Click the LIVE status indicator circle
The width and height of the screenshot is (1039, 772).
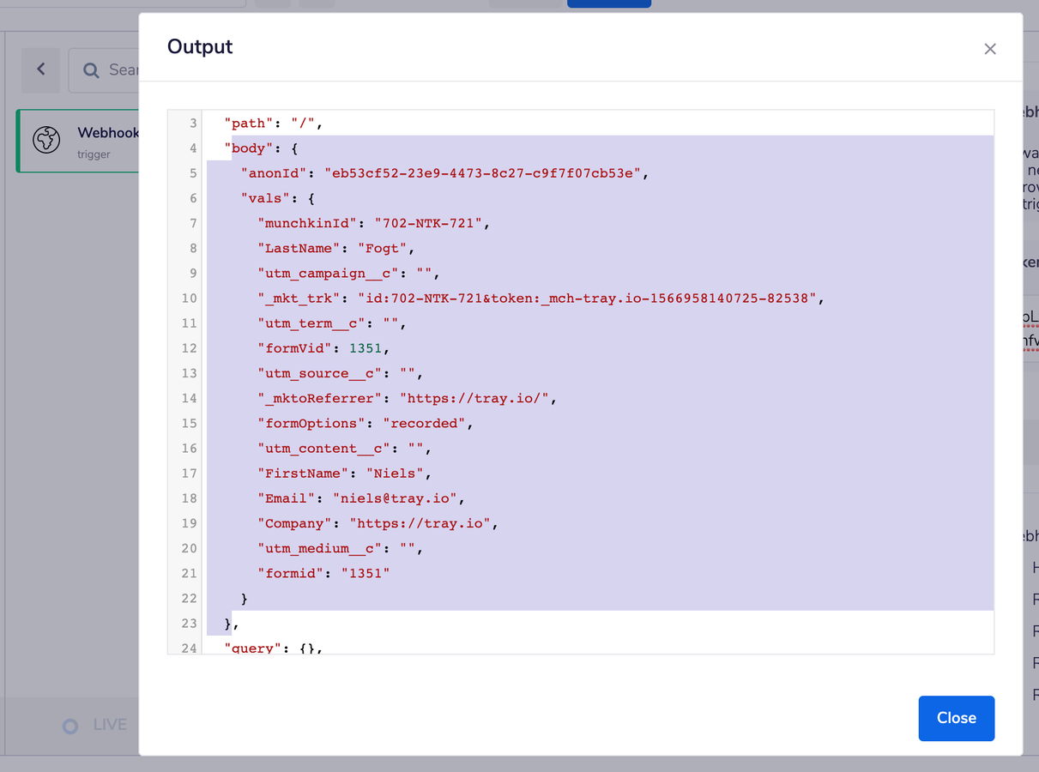70,726
